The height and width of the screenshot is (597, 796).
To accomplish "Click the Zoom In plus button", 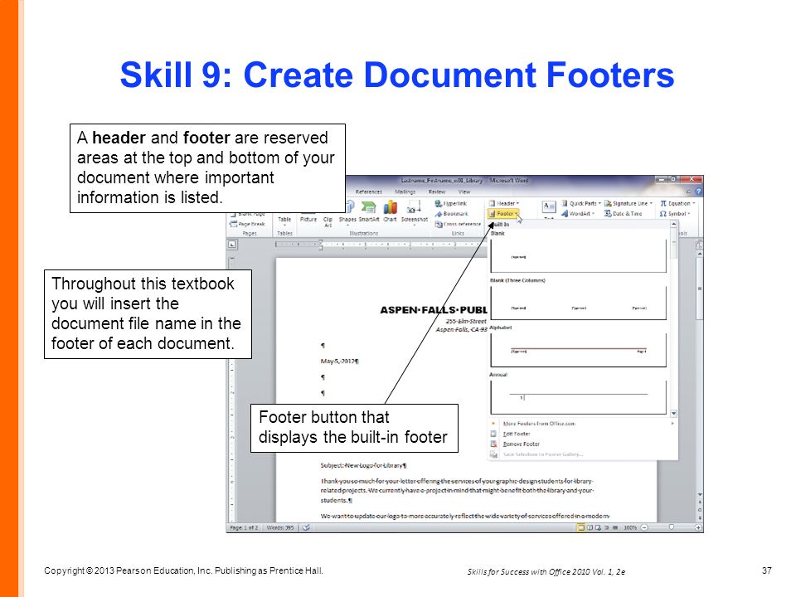I will coord(698,528).
